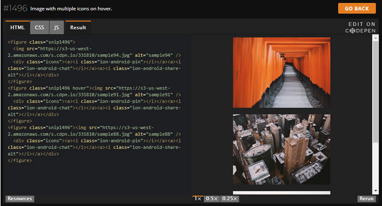The height and width of the screenshot is (206, 382).
Task: Click the result pane vertical scrollbar thumb
Action: point(375,92)
